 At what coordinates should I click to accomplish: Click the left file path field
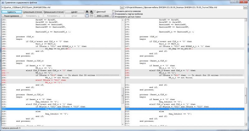pyautogui.click(x=59, y=7)
